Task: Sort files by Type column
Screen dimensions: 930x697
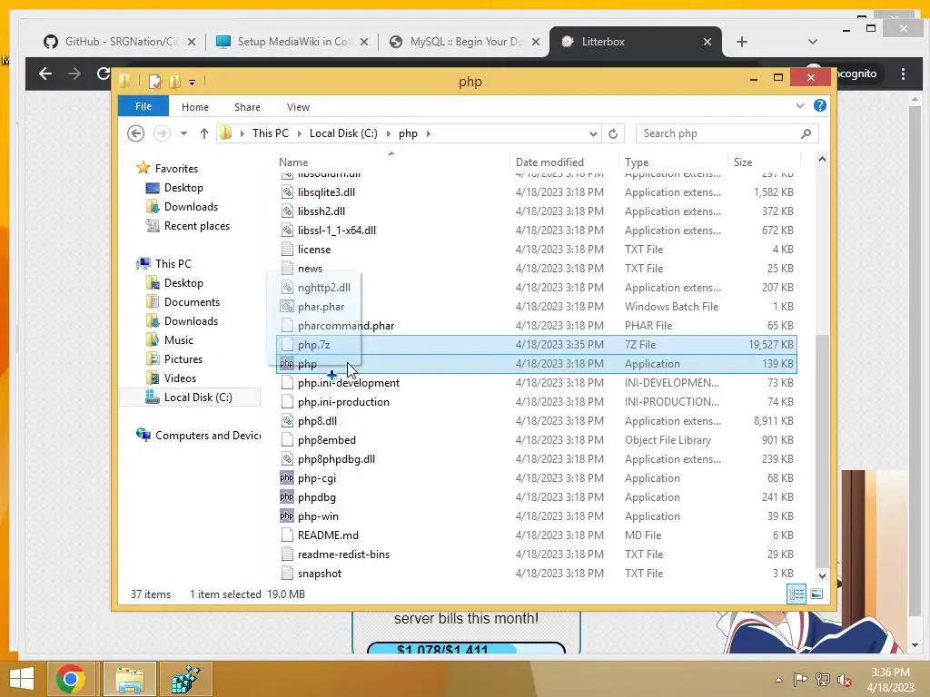Action: coord(673,162)
